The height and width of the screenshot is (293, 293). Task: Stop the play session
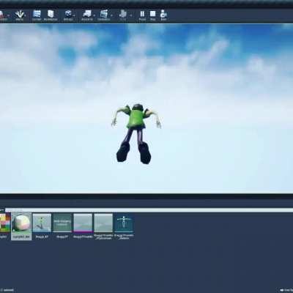pyautogui.click(x=153, y=15)
